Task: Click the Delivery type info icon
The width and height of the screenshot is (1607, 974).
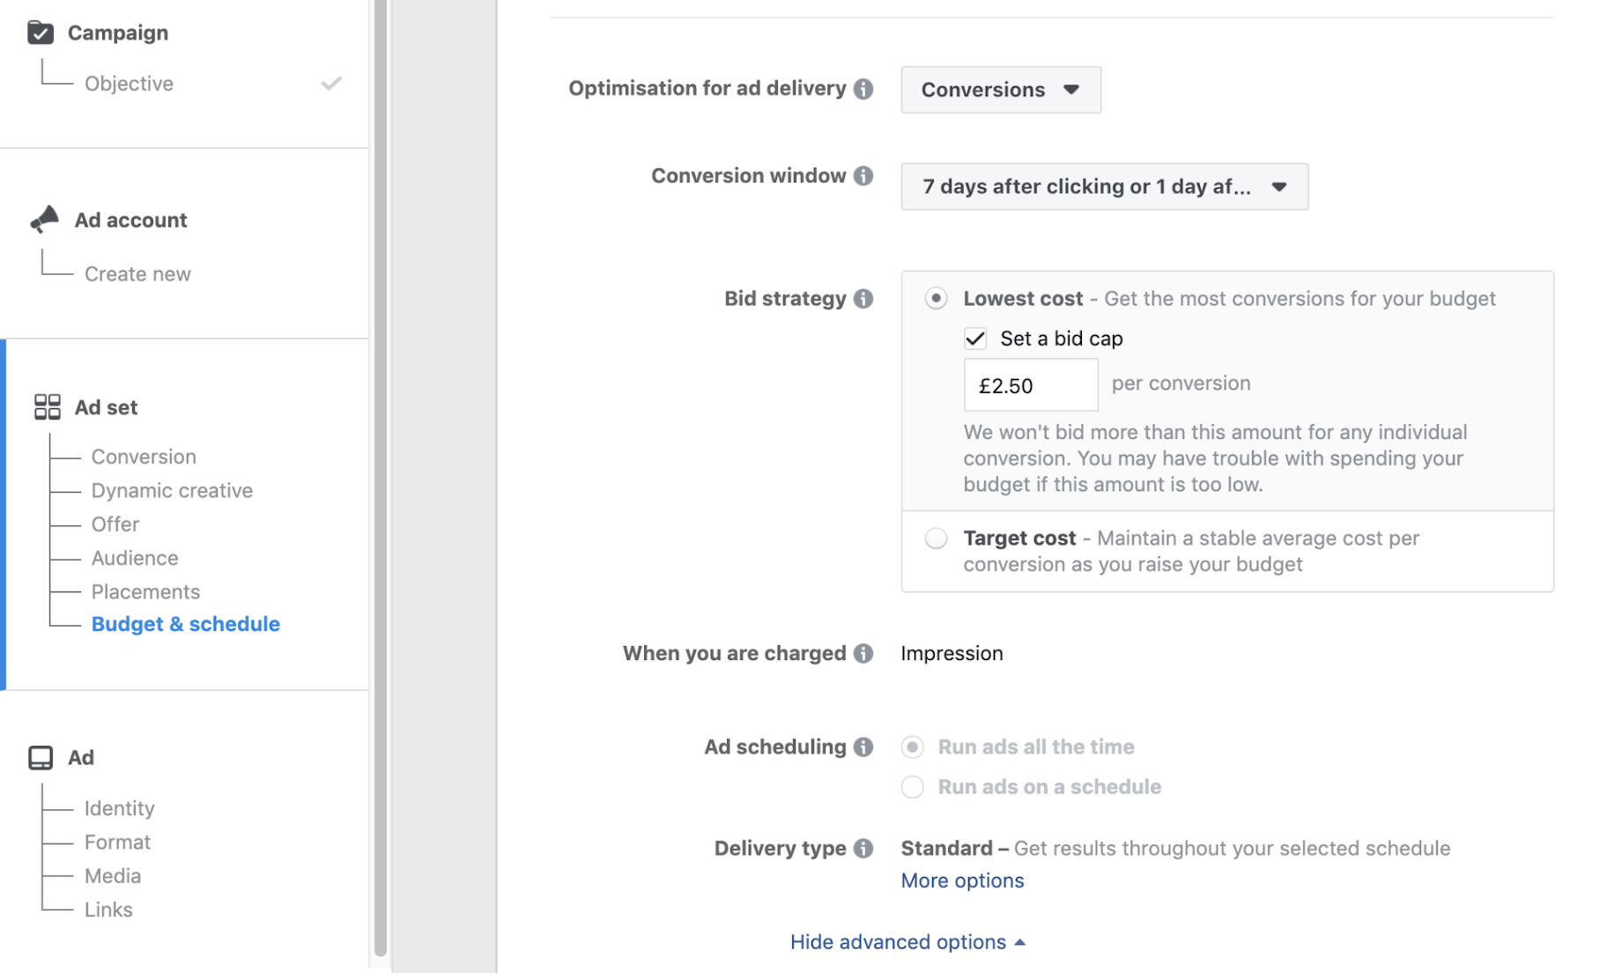Action: [x=863, y=848]
